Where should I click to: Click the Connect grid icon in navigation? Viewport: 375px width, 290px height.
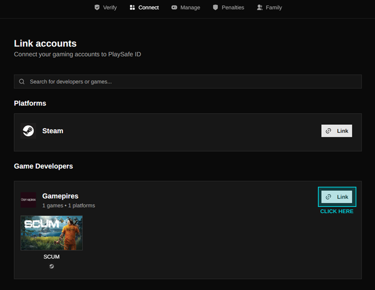132,7
